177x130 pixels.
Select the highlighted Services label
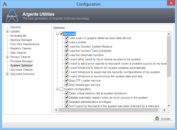[x=69, y=34]
